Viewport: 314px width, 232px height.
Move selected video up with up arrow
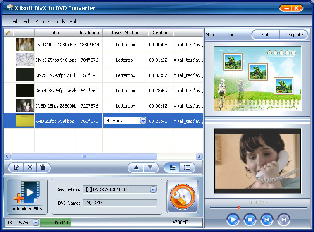(x=136, y=167)
